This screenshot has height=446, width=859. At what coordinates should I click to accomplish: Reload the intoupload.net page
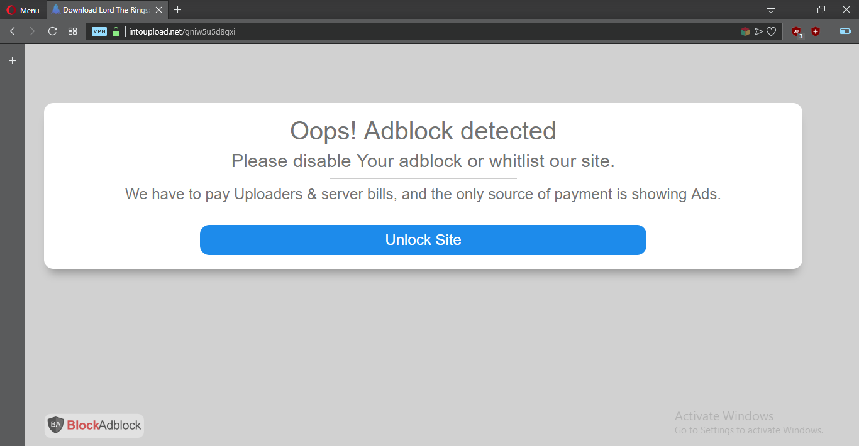52,31
